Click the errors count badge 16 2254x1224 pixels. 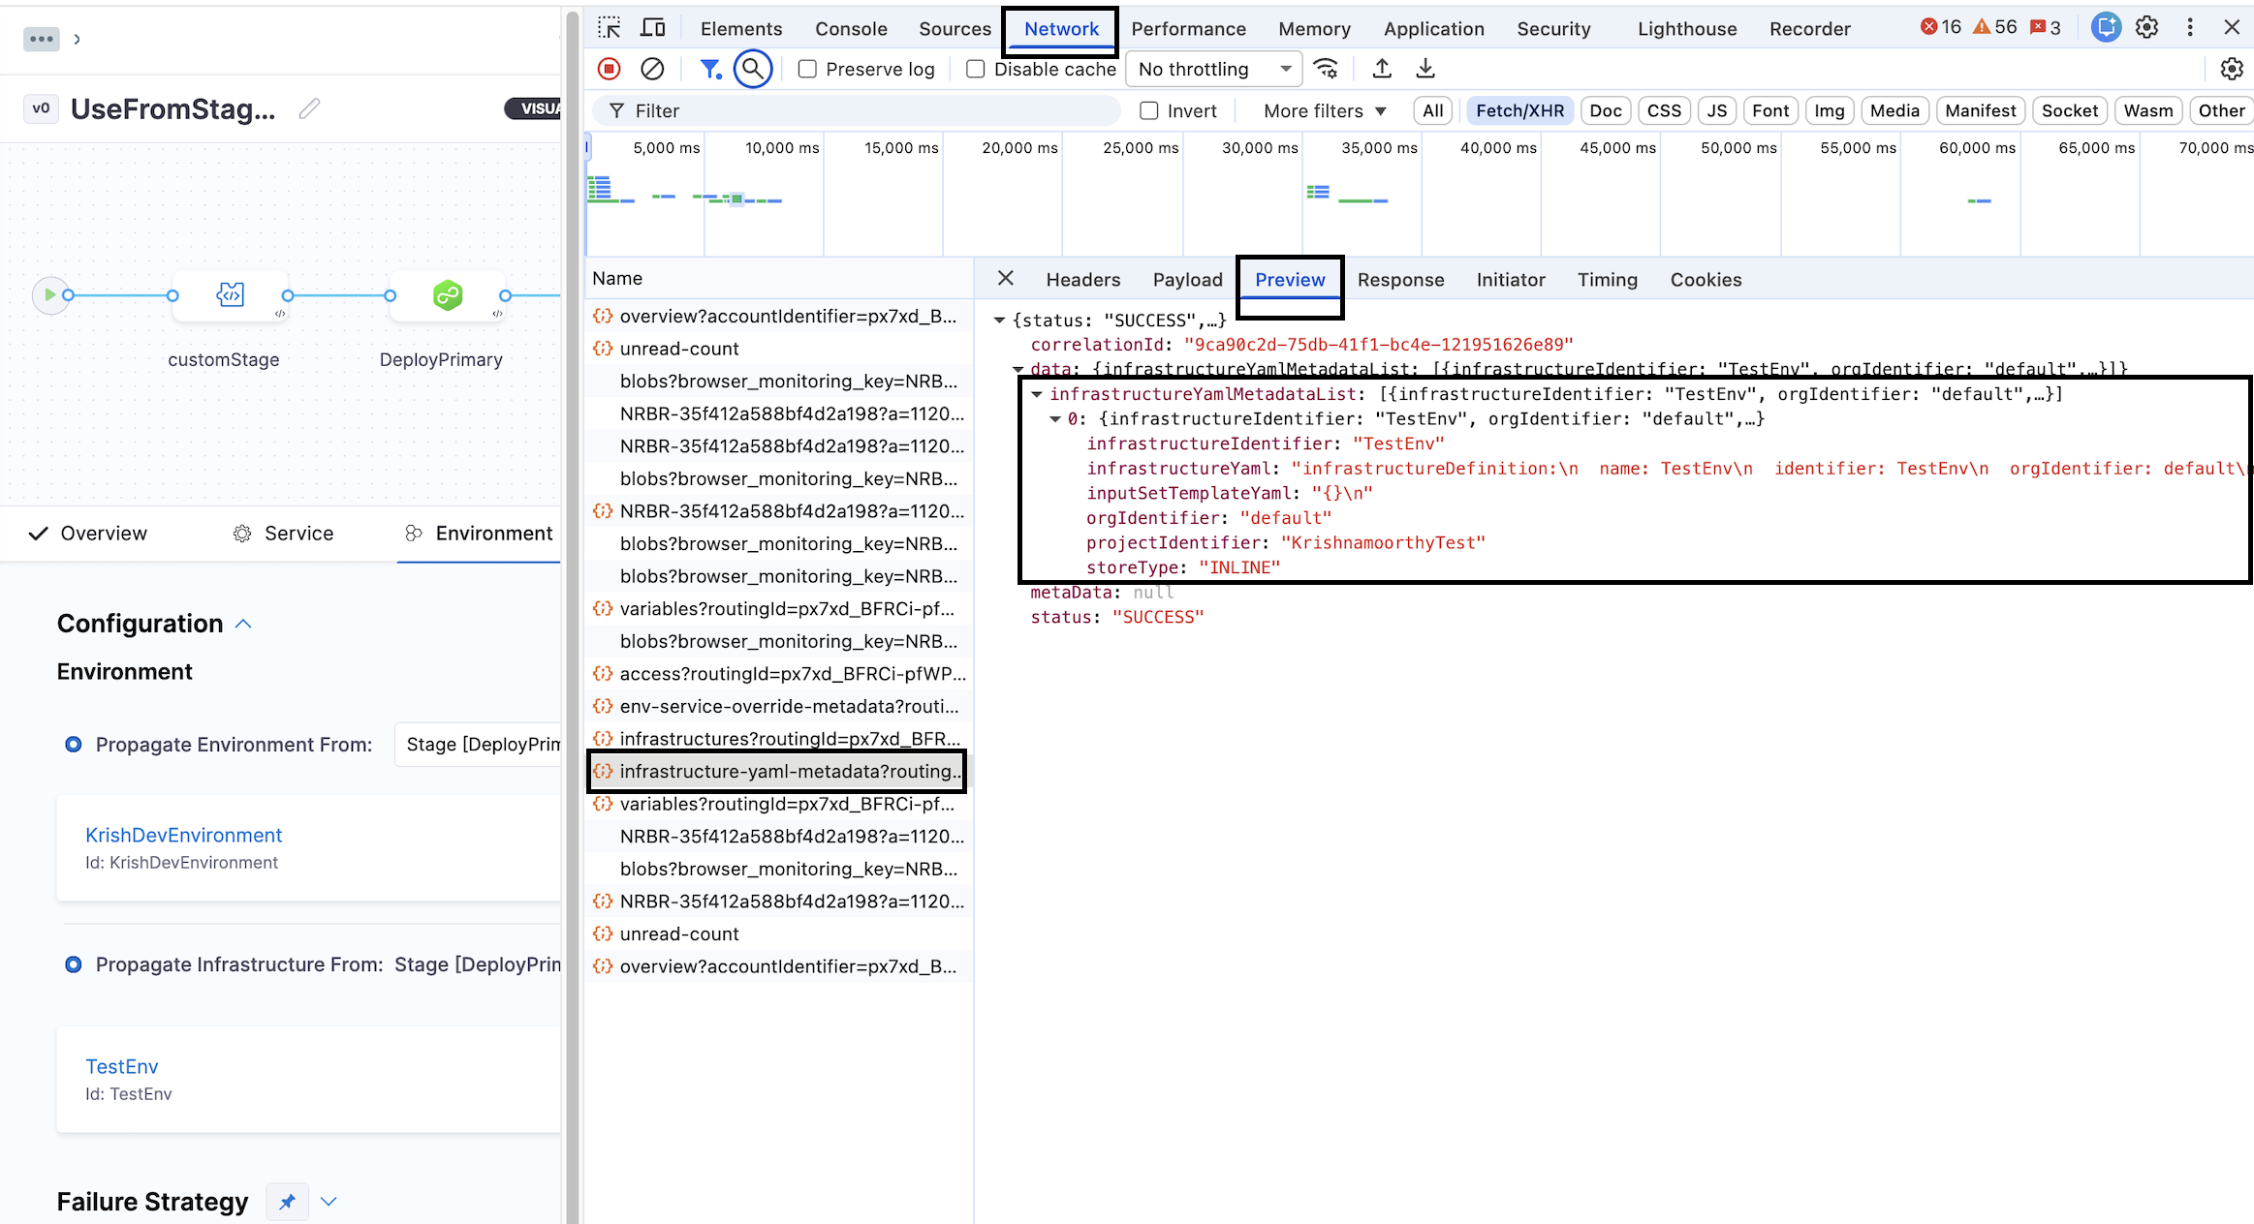point(1941,27)
